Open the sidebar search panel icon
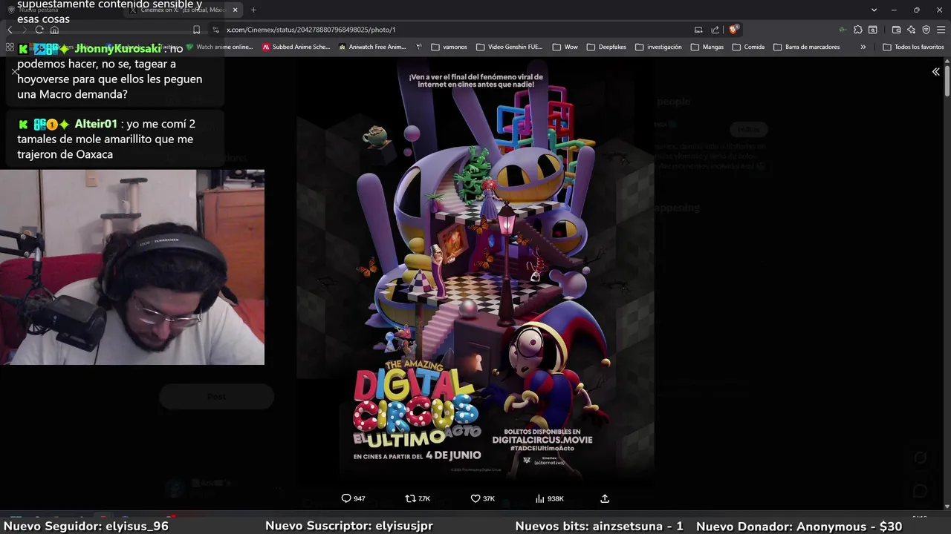 [x=873, y=30]
